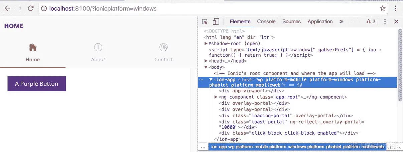Viewport: 403px width, 152px height.
Task: Activate the inspect element picker
Action: tap(205, 22)
